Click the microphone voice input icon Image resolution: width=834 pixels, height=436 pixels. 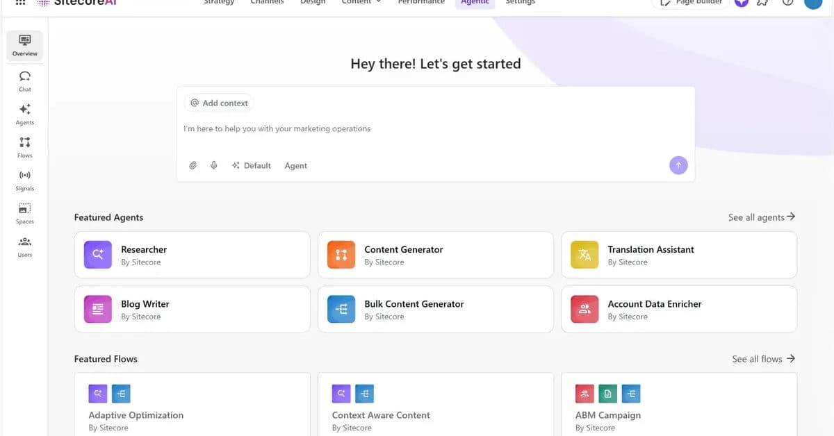[214, 165]
